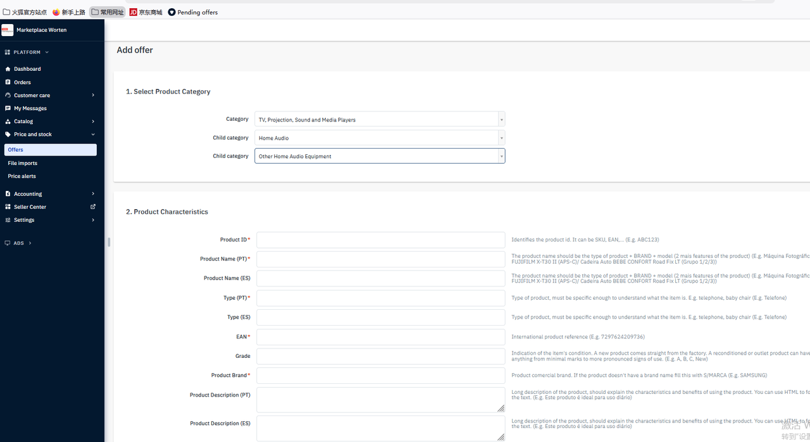Click the Accounting document icon
The image size is (810, 442).
[x=8, y=193]
